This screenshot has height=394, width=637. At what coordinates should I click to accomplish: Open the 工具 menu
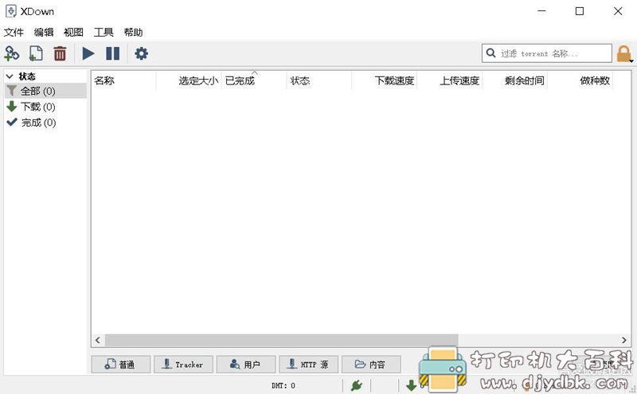click(104, 33)
